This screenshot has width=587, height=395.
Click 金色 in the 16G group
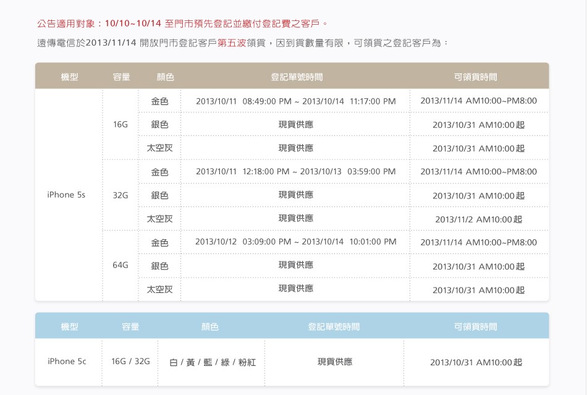click(160, 101)
